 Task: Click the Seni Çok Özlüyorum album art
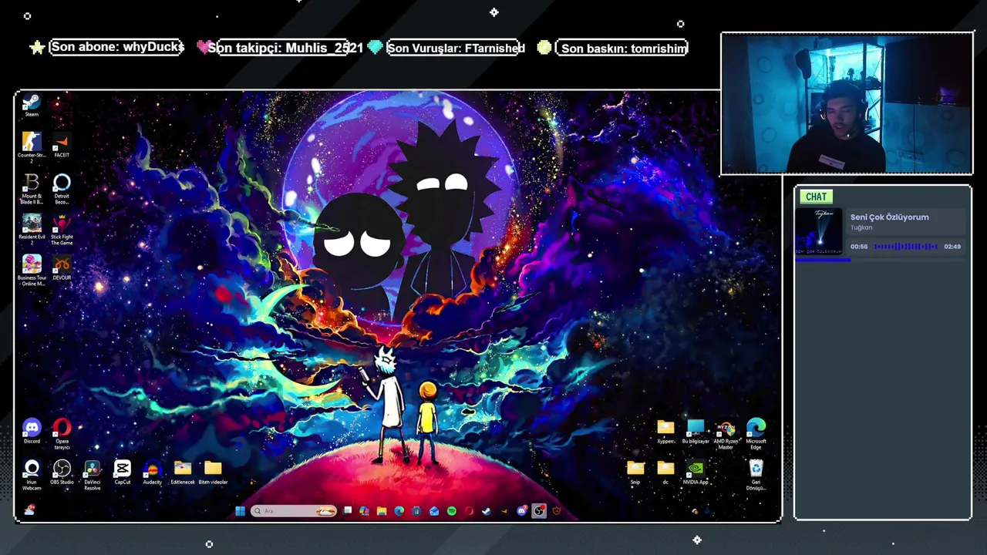[820, 231]
